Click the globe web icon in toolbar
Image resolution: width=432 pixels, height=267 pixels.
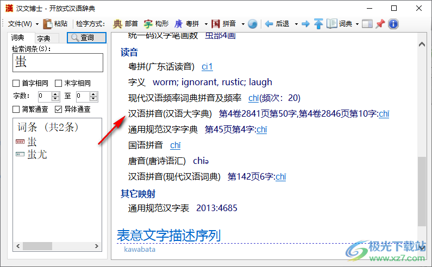(252, 24)
